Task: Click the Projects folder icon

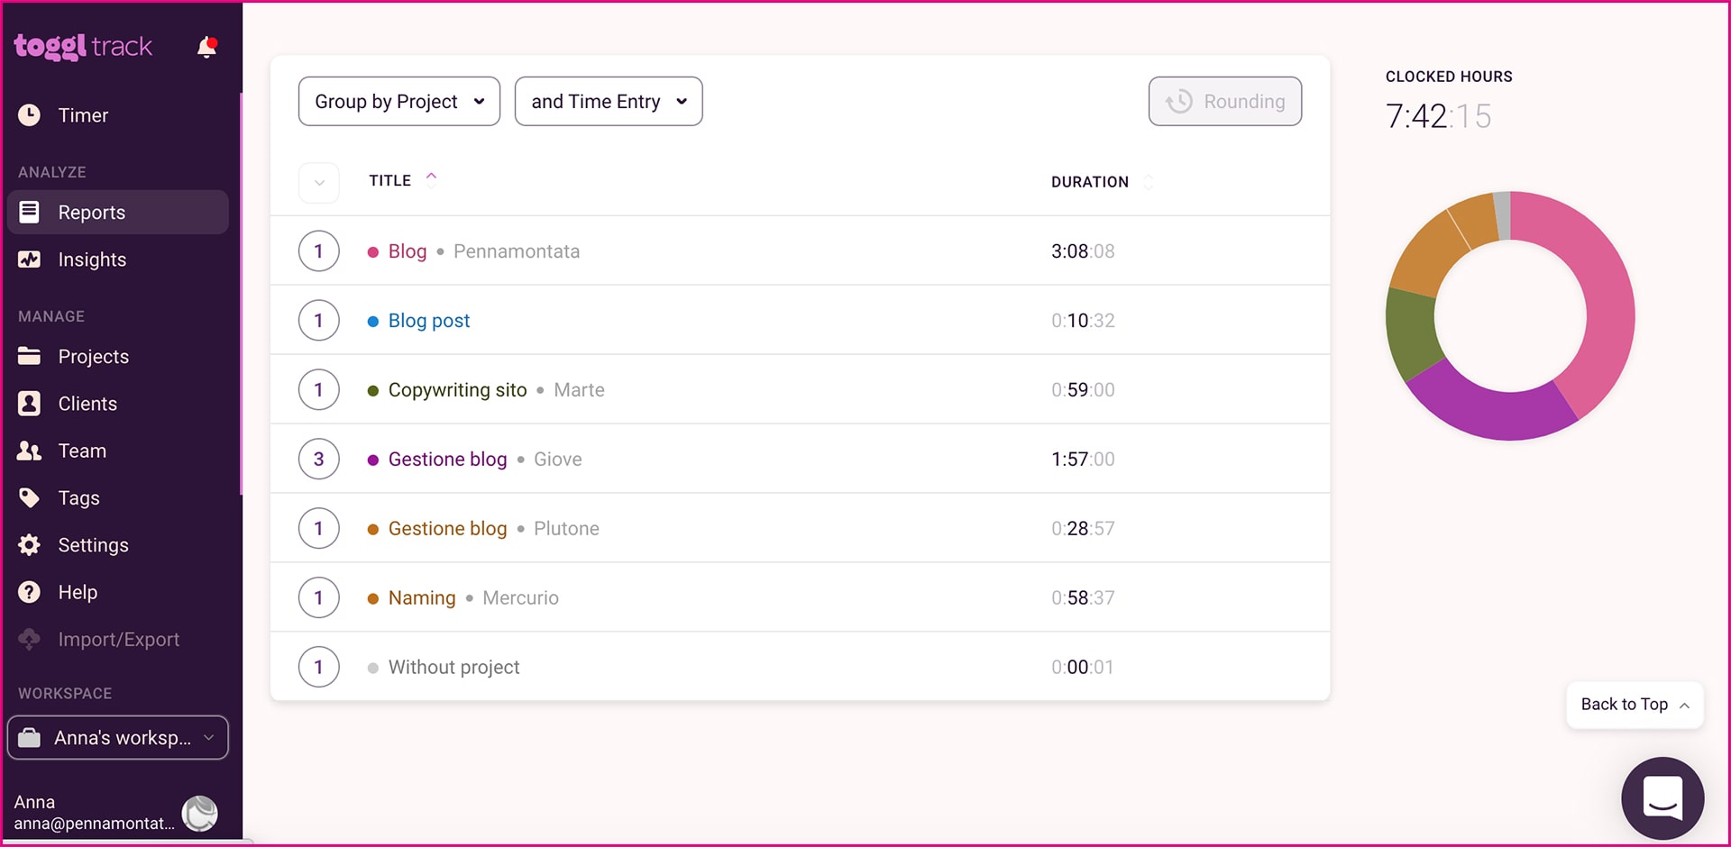Action: tap(29, 357)
